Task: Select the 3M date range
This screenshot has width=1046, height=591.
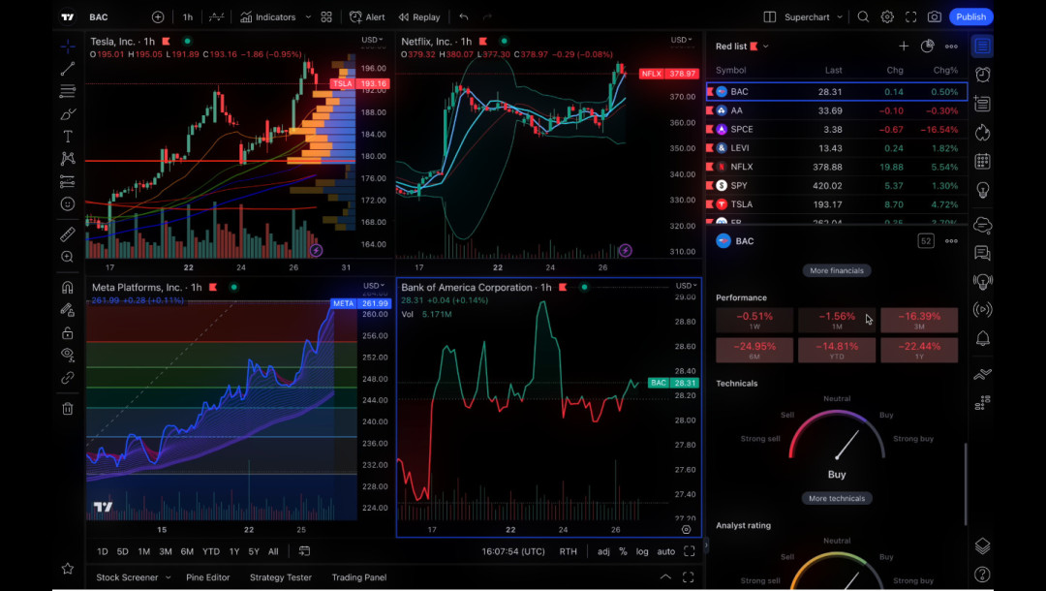Action: point(166,551)
